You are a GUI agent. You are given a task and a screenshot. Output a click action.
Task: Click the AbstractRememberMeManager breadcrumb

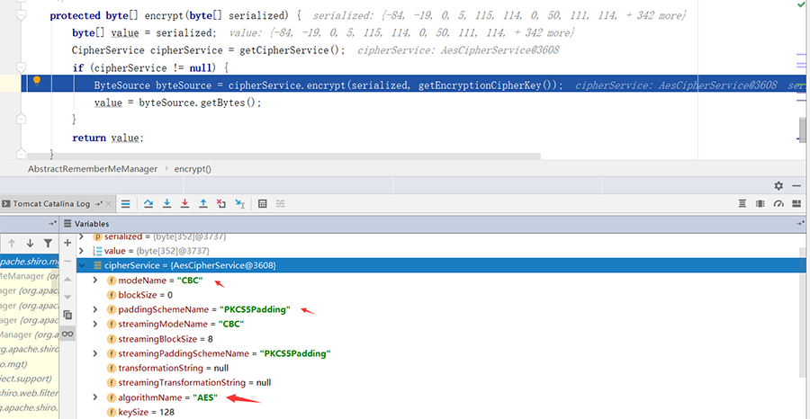93,169
